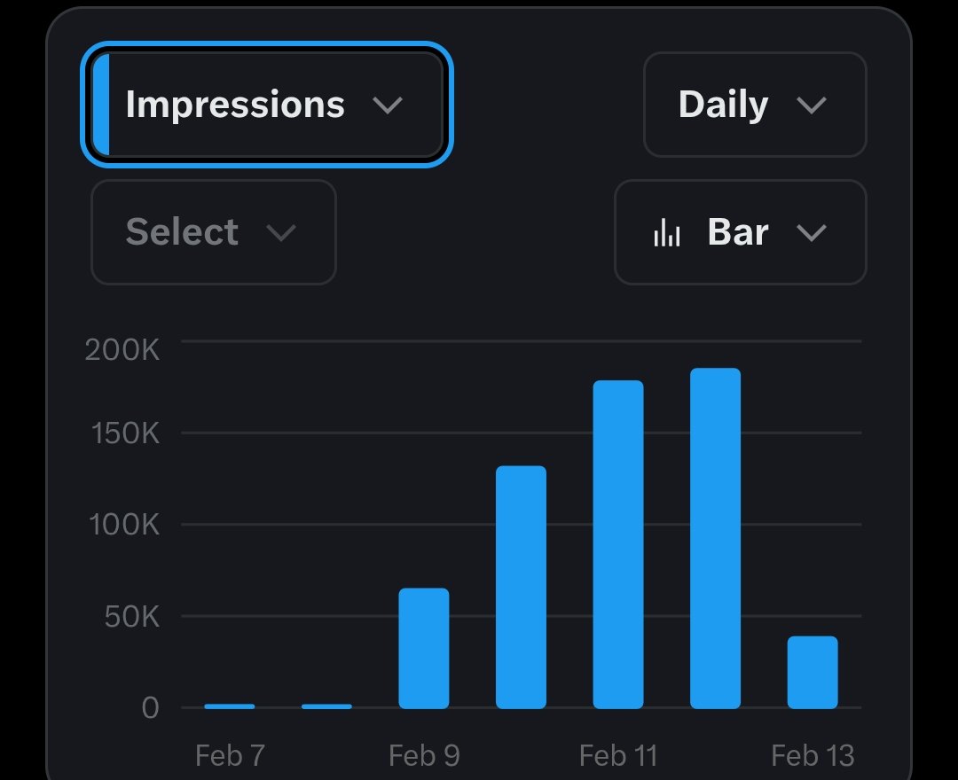Open the Daily interval dropdown
958x780 pixels.
pos(754,105)
